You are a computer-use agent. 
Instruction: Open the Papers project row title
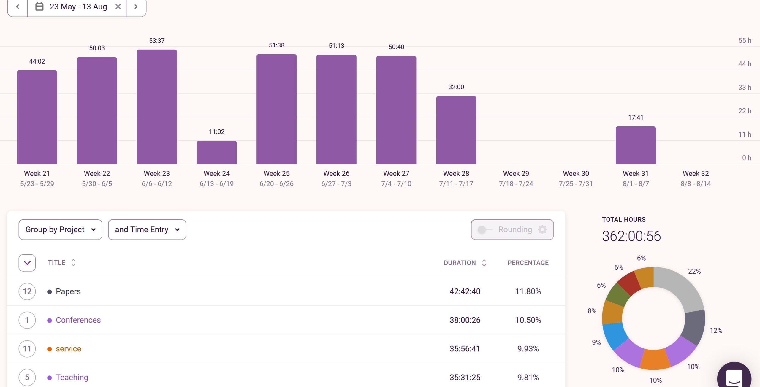tap(68, 291)
